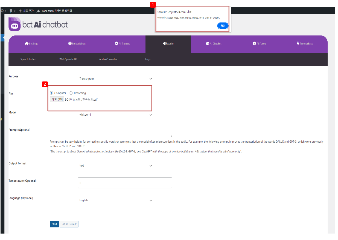The height and width of the screenshot is (240, 338).
Task: Expand the Output Format dropdown
Action: click(x=115, y=166)
